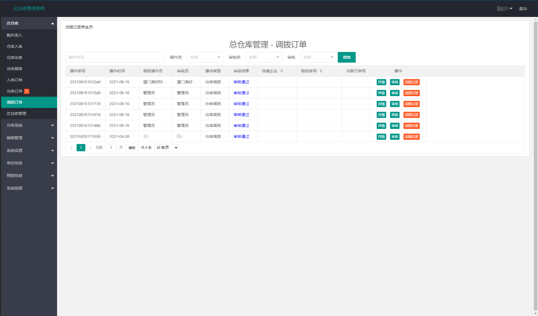
Task: Click the 关联订单号 column header
Action: tap(356, 71)
